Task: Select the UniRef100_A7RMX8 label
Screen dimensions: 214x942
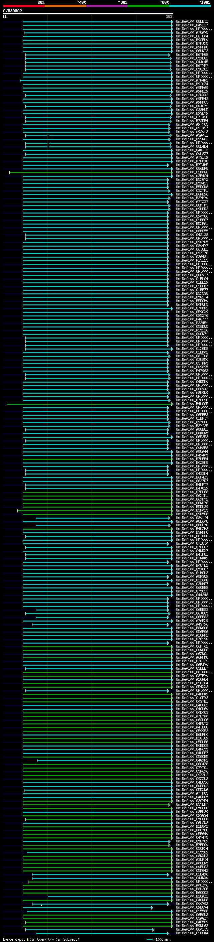Action: pos(192,161)
